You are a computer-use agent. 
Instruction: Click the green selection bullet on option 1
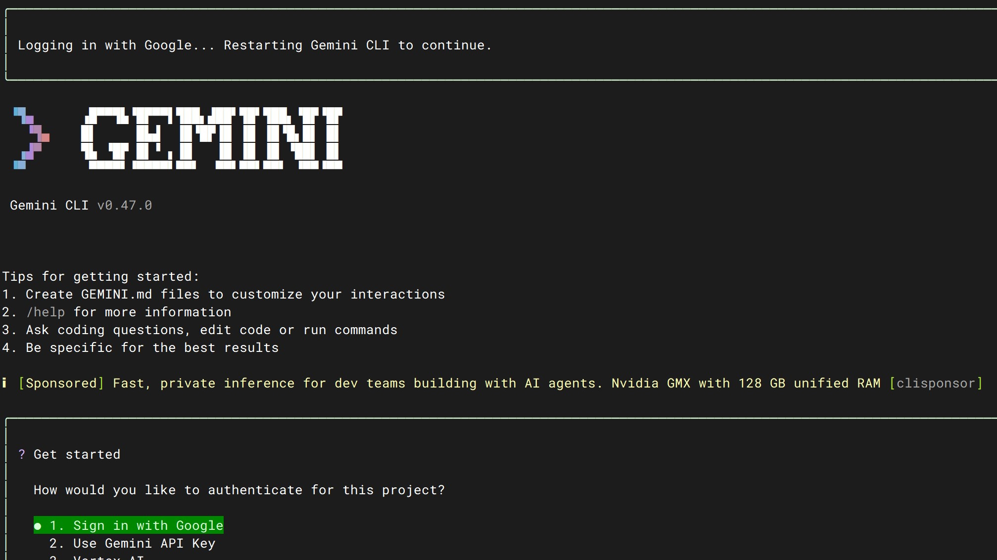click(x=38, y=526)
